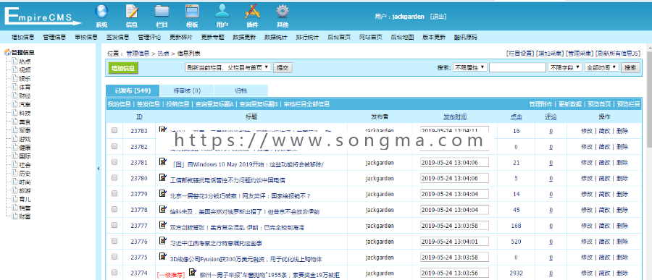652x280 pixels.
Task: Click the 查询重复标题A link
Action: tap(214, 104)
